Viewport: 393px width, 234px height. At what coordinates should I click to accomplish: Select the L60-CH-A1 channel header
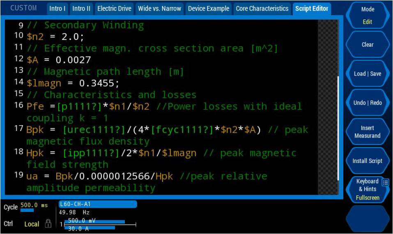click(x=98, y=204)
